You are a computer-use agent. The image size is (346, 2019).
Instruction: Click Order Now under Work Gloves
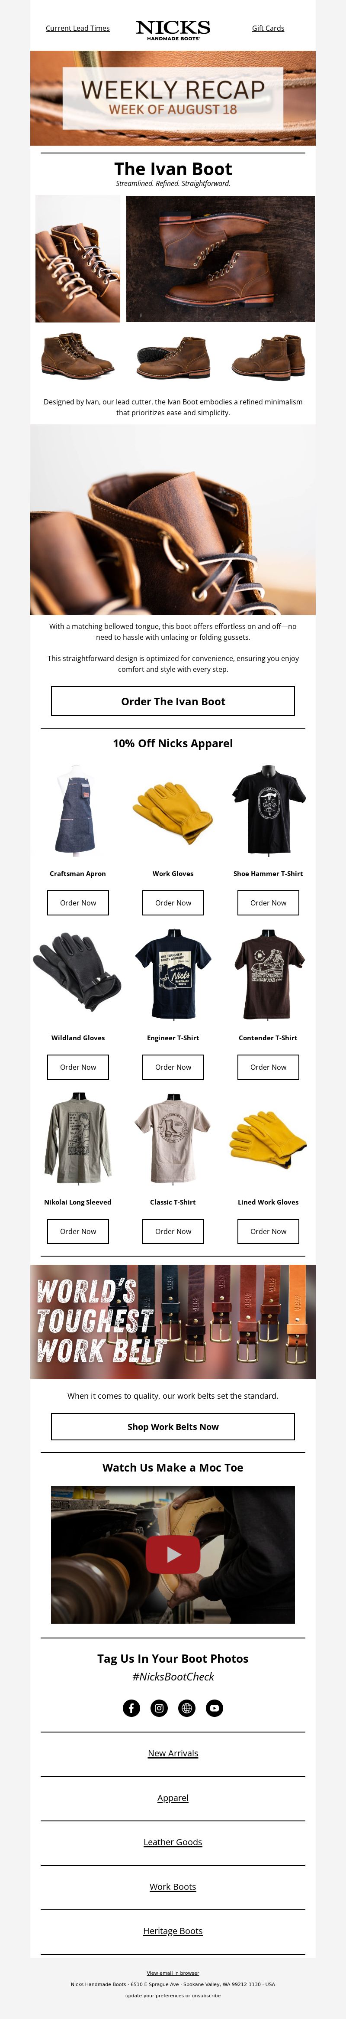pos(173,903)
